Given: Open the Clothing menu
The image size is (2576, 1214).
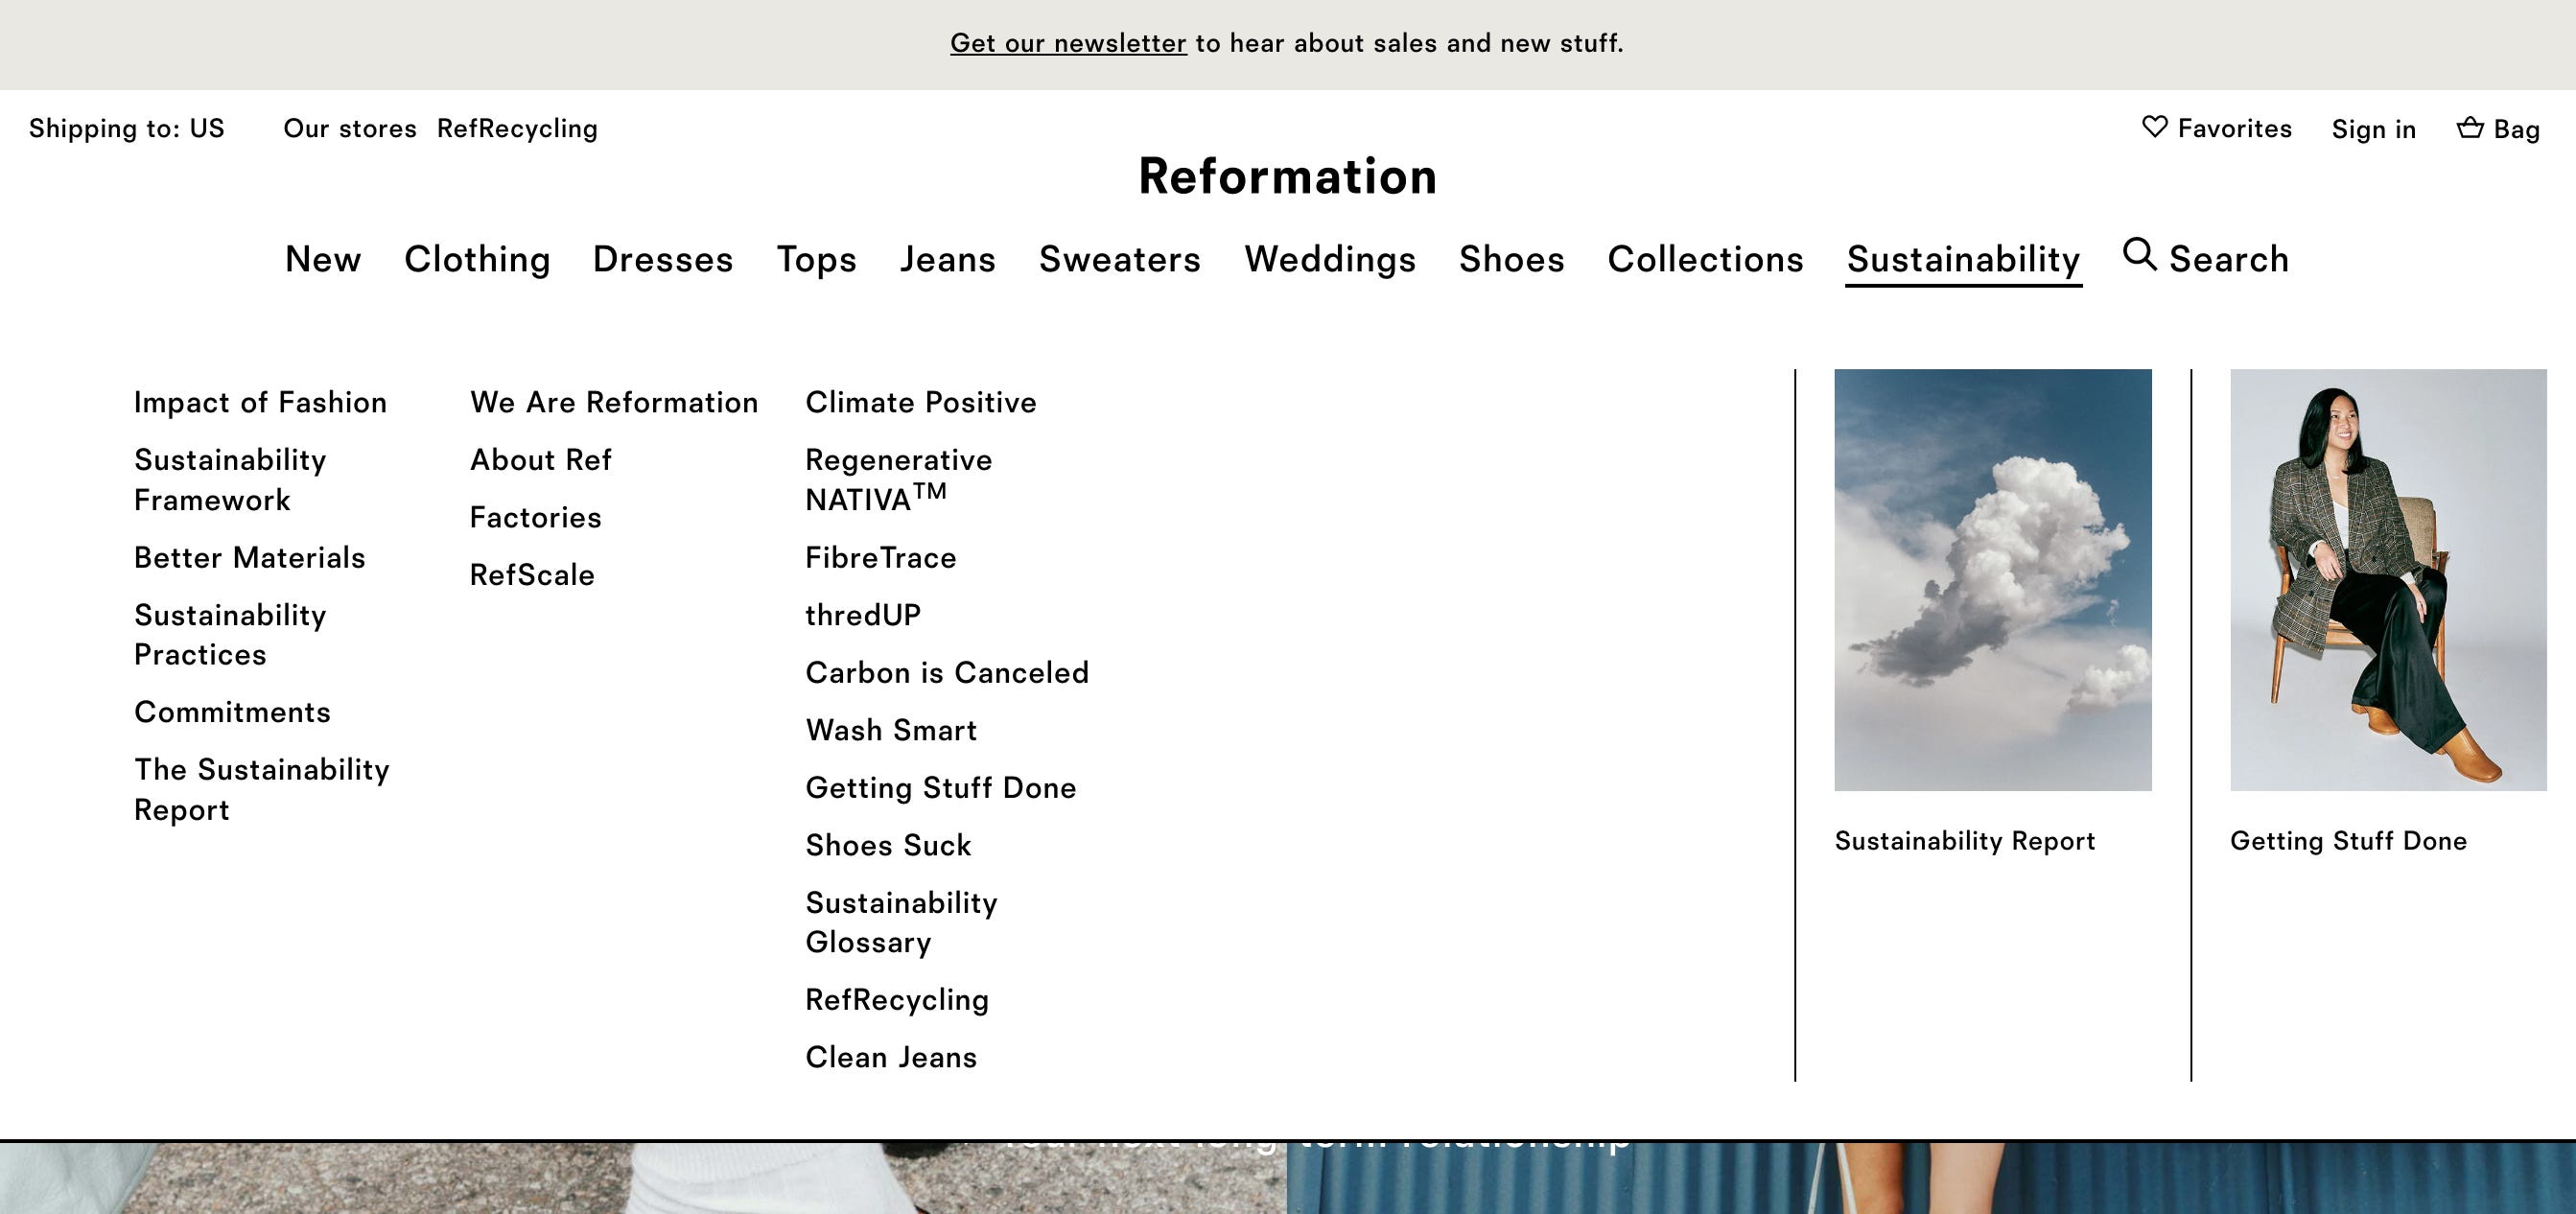Looking at the screenshot, I should coord(477,259).
